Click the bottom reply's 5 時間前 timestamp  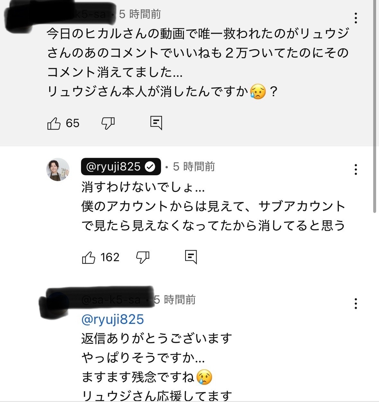175,299
